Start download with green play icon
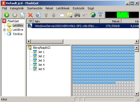 point(7,15)
